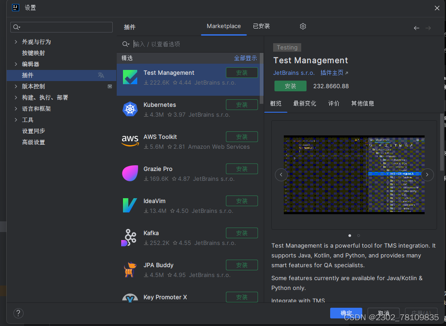Select second carousel page dot
The width and height of the screenshot is (446, 326).
[x=359, y=236]
